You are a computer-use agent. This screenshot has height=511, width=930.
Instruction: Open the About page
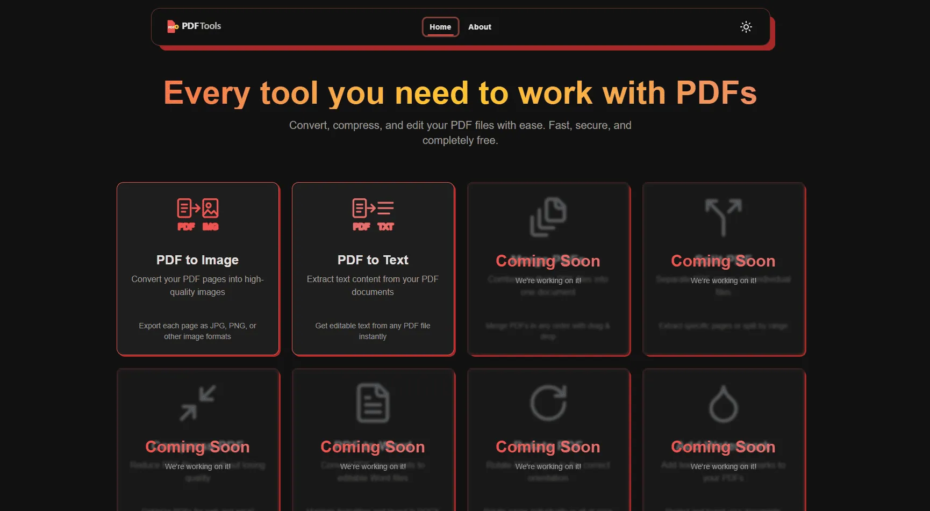479,27
